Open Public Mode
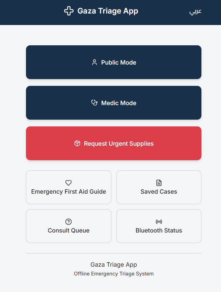The height and width of the screenshot is (292, 221). pyautogui.click(x=114, y=62)
